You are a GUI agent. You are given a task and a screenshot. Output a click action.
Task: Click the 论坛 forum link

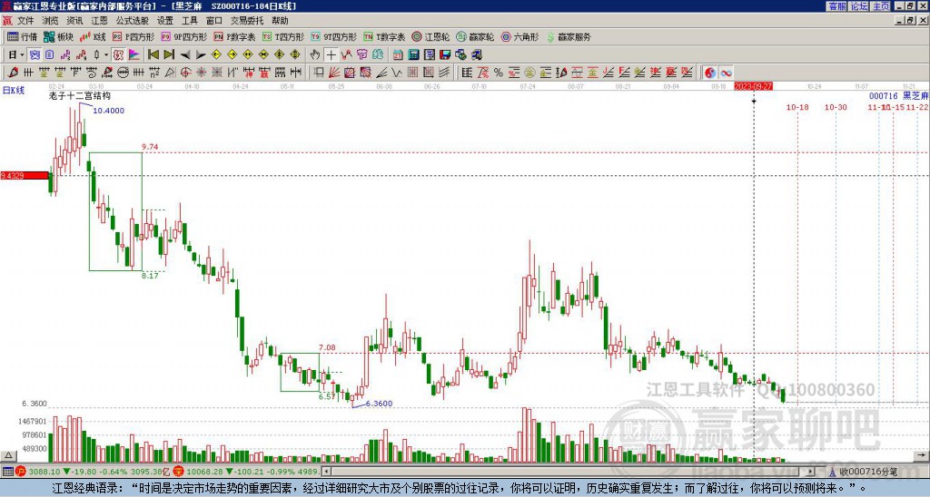859,6
